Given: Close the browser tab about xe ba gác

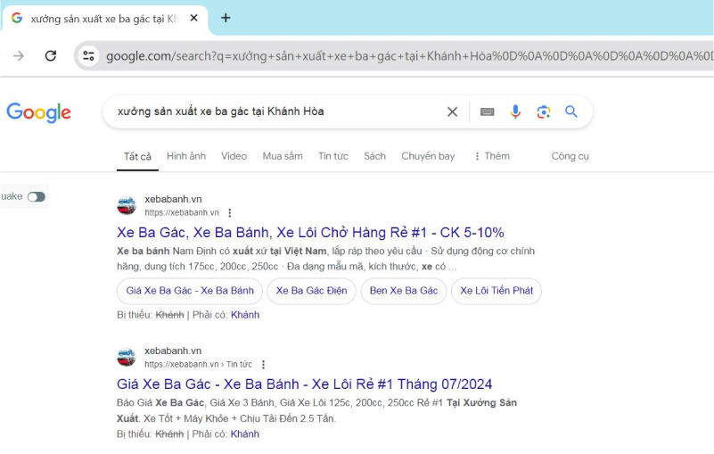Looking at the screenshot, I should pyautogui.click(x=194, y=18).
